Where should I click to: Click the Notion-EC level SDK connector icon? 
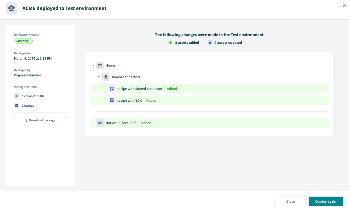[x=100, y=123]
